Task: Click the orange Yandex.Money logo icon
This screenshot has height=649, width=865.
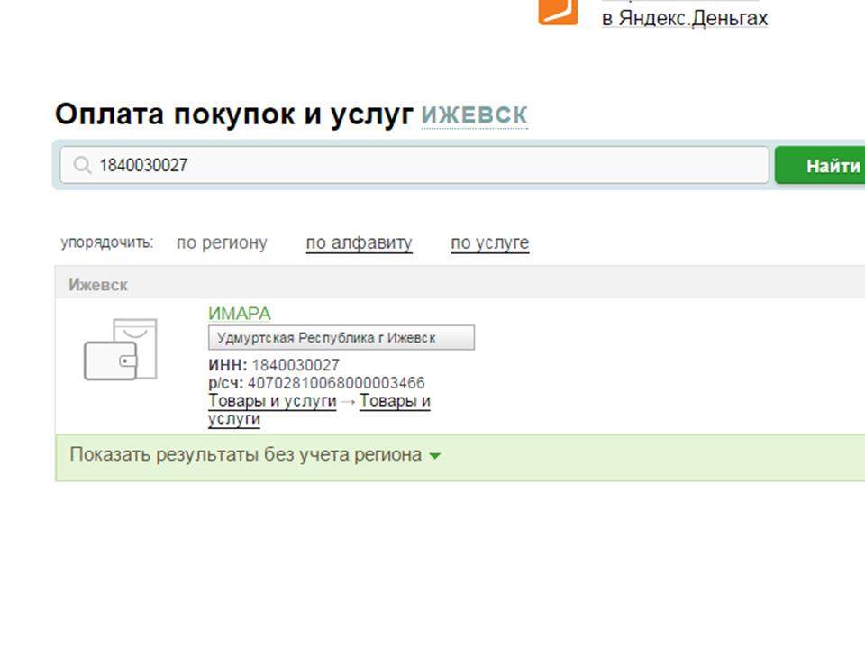Action: click(558, 12)
